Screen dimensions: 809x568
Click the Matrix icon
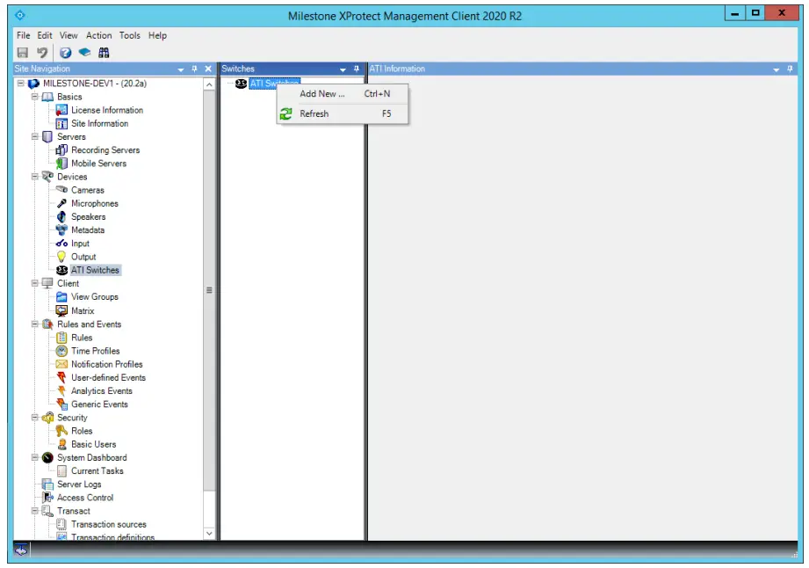[x=61, y=310]
